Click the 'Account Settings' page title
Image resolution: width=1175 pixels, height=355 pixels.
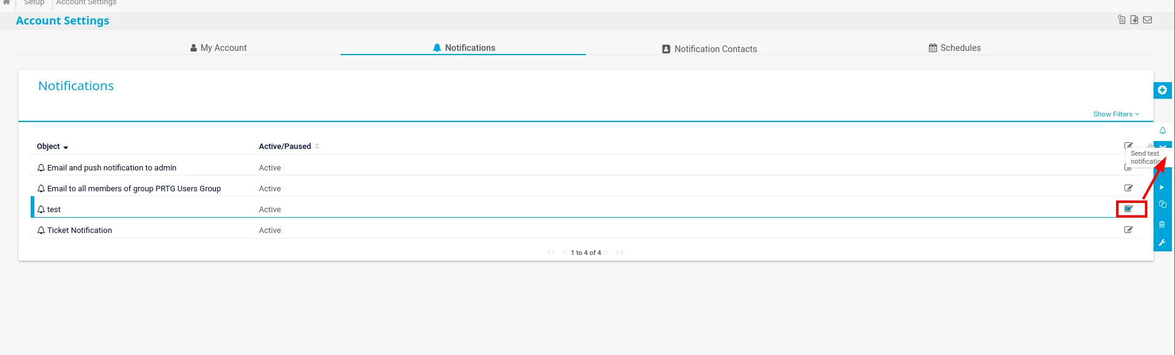pos(63,21)
